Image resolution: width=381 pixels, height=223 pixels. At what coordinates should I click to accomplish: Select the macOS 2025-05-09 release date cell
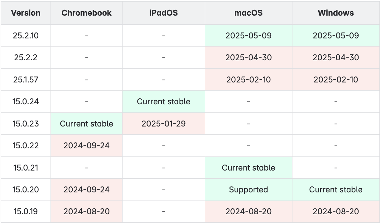point(248,36)
